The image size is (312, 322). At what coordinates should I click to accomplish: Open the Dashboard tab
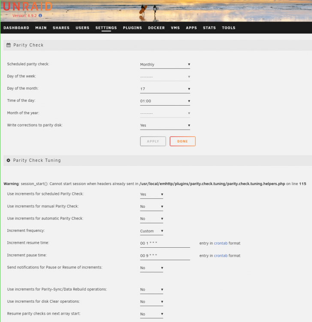click(x=16, y=28)
